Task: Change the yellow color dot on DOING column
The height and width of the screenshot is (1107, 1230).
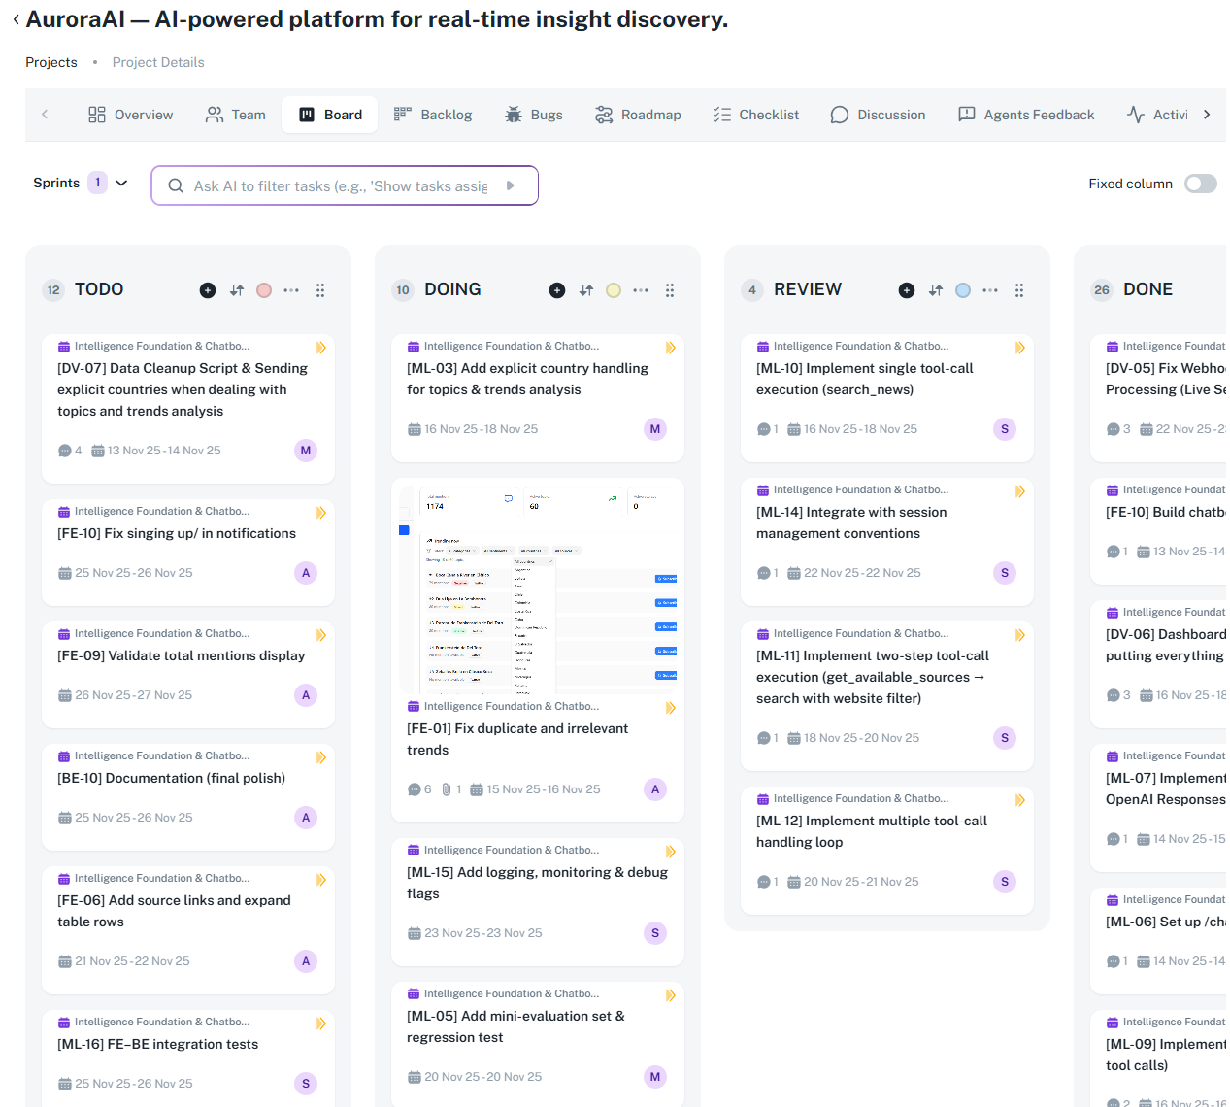Action: pyautogui.click(x=614, y=290)
